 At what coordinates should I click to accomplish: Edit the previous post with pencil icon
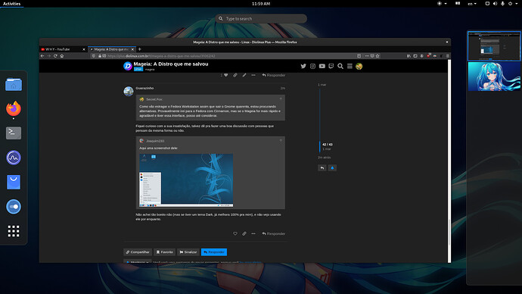[244, 75]
